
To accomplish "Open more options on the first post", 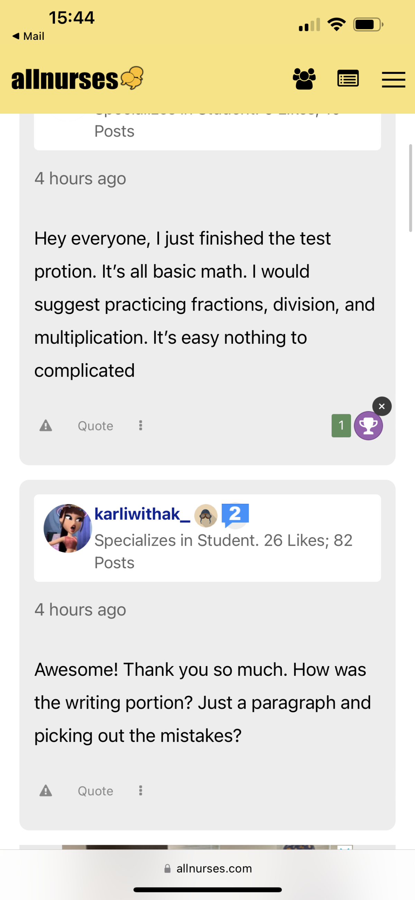I will click(140, 425).
